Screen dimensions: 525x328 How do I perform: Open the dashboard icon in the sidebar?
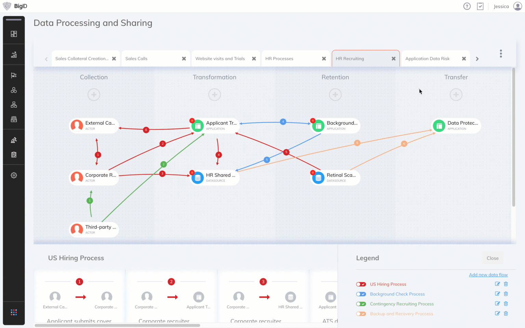[x=14, y=34]
